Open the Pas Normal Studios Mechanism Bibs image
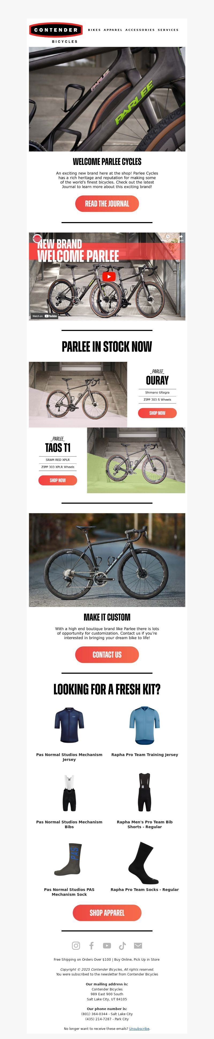 pyautogui.click(x=69, y=793)
